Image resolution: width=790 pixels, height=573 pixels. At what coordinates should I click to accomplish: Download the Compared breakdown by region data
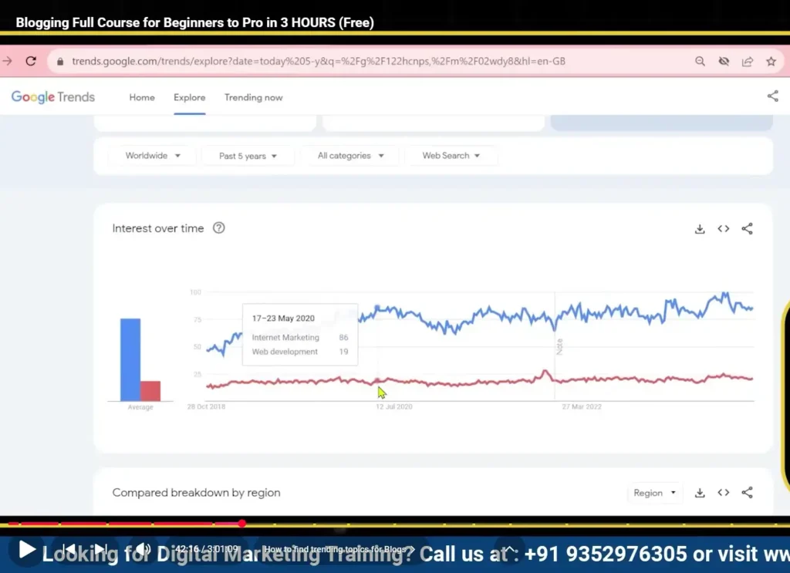(x=700, y=492)
